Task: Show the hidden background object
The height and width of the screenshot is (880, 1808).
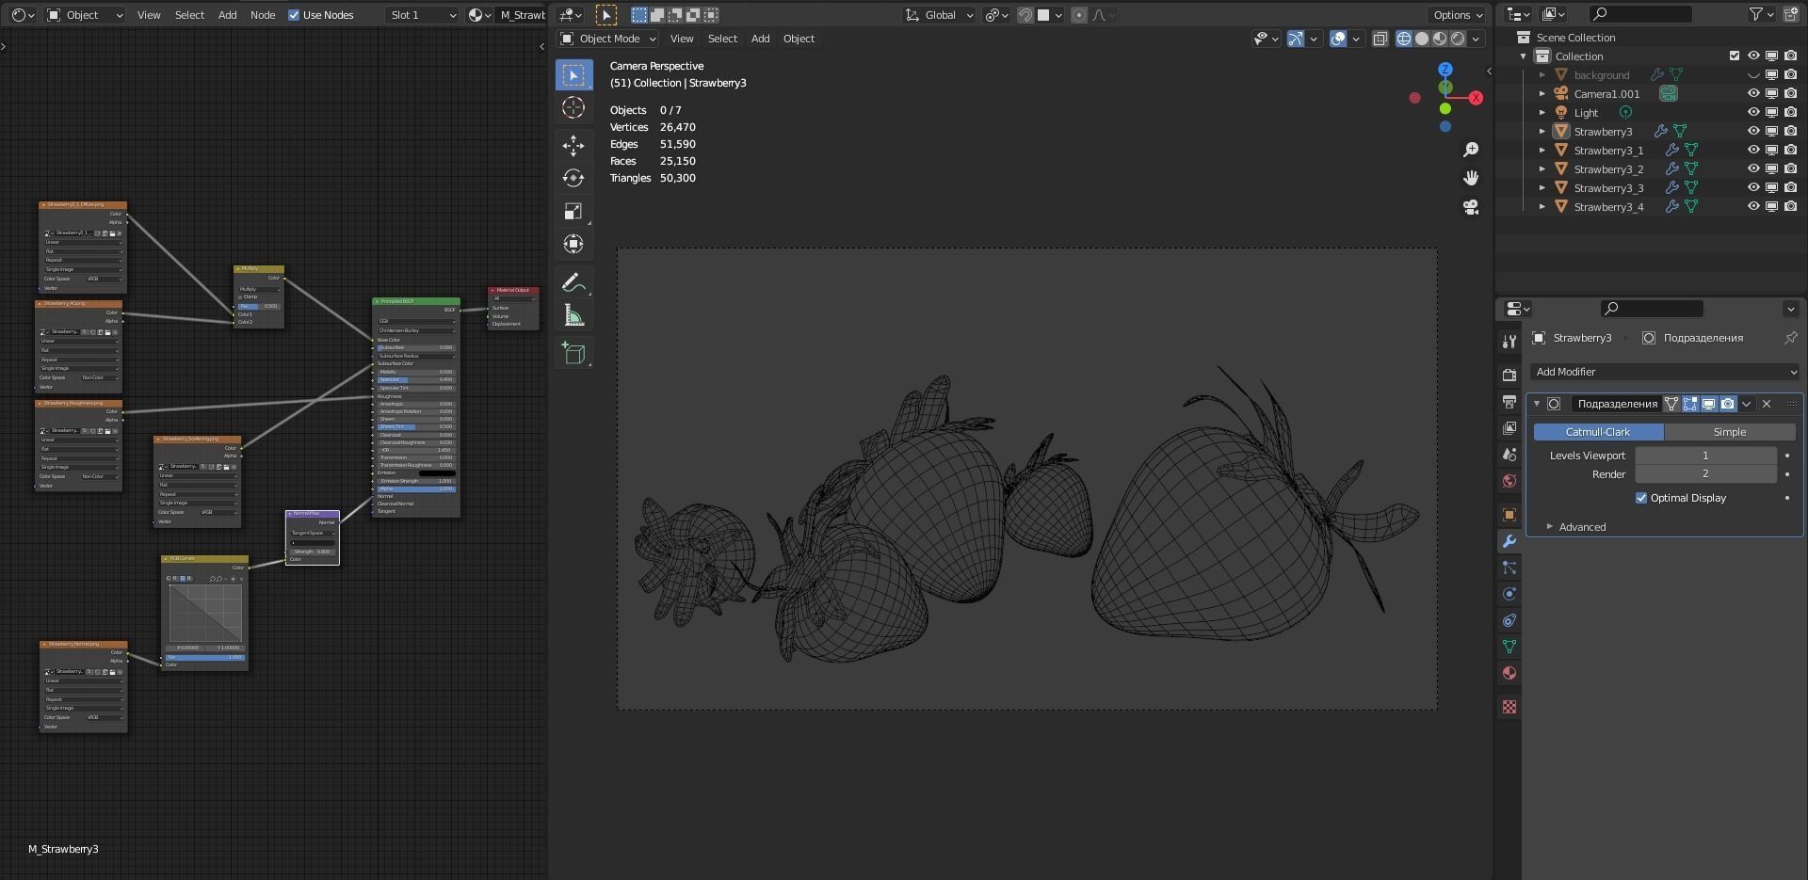Action: 1753,74
